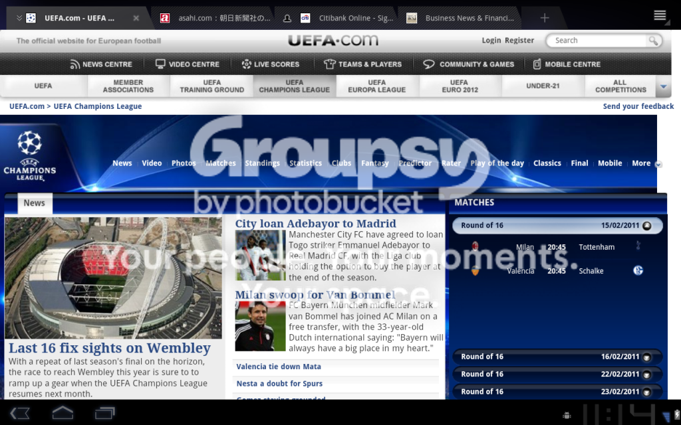Open Milan vs Tottenham 20:45 match
The width and height of the screenshot is (681, 425).
[x=557, y=247]
